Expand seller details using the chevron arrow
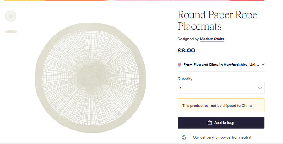Screen dimensions: 283x144 click(263, 64)
